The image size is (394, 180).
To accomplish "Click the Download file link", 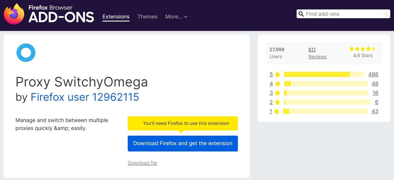I will [x=142, y=163].
